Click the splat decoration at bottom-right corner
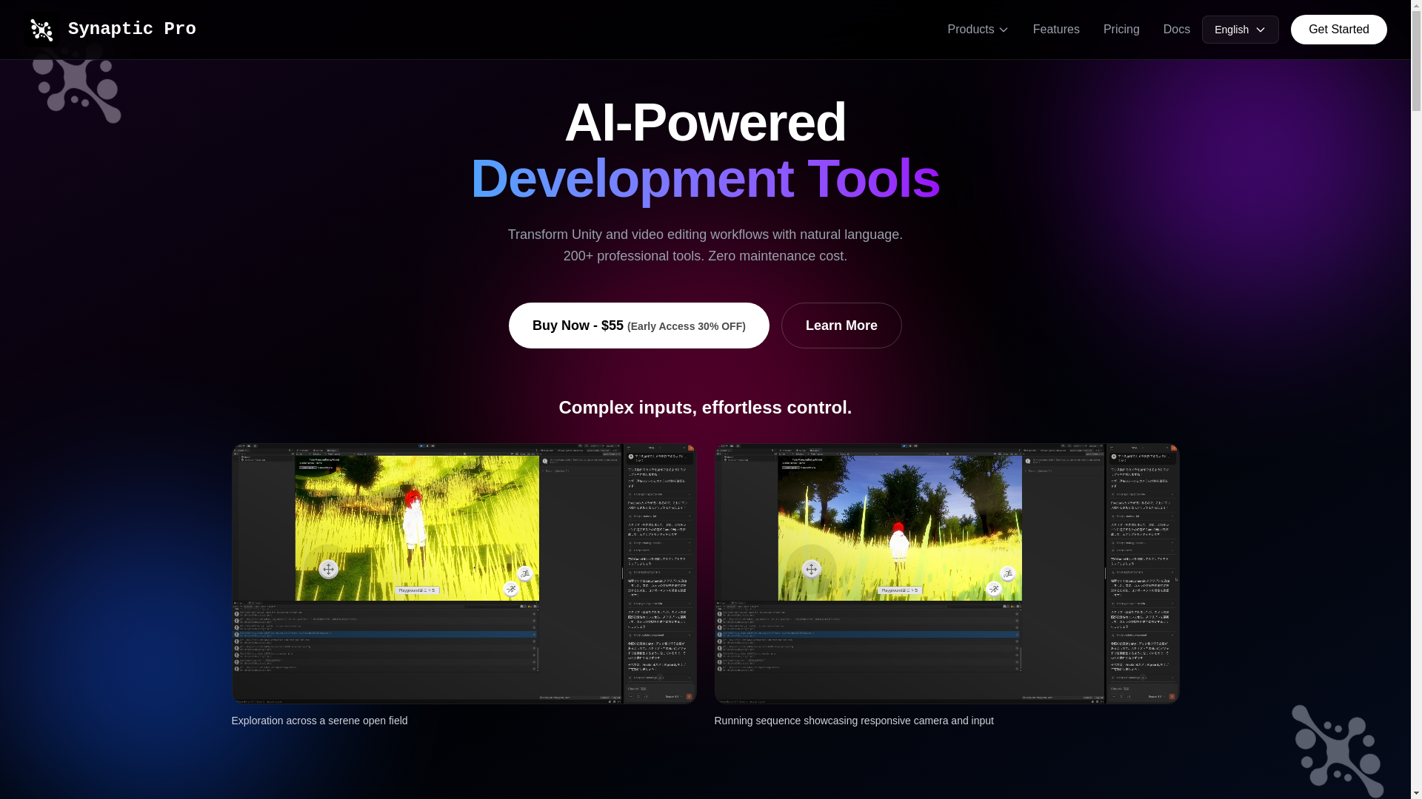This screenshot has width=1422, height=799. tap(1338, 751)
